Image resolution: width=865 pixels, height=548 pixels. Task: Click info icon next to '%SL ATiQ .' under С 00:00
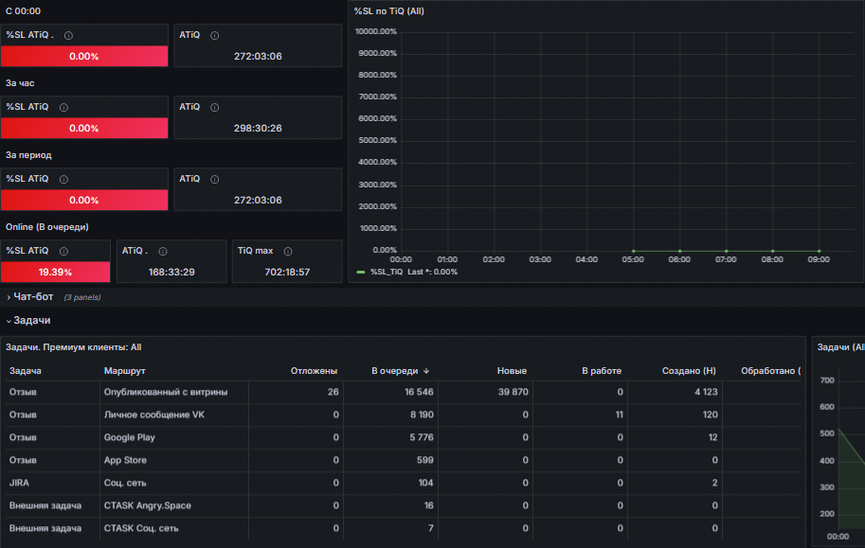68,35
